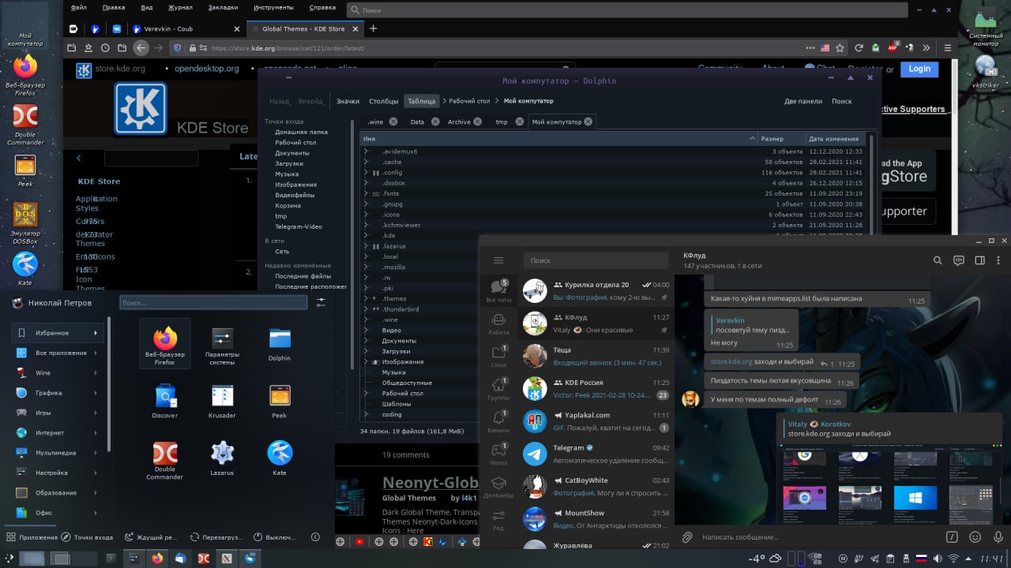Open Neonyt-Glob theme link on KDE Store
The width and height of the screenshot is (1011, 568).
point(430,483)
